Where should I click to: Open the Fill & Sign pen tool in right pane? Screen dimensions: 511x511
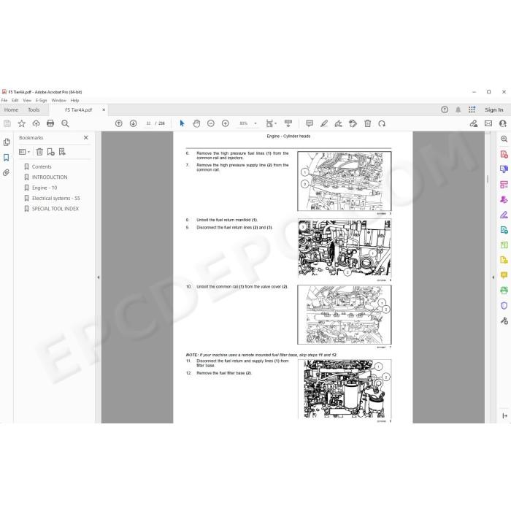(x=504, y=215)
